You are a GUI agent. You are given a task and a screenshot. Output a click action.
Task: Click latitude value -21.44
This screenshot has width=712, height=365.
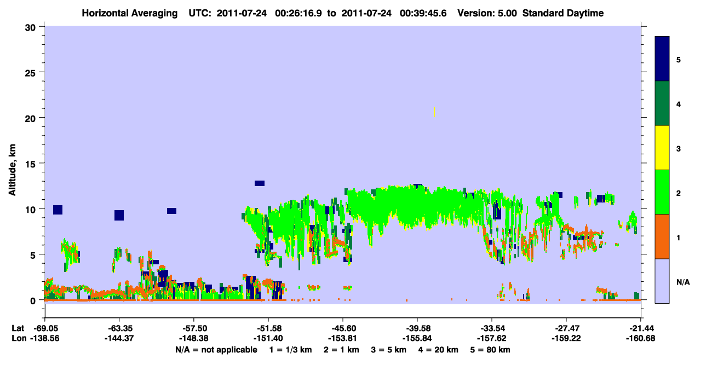(641, 328)
